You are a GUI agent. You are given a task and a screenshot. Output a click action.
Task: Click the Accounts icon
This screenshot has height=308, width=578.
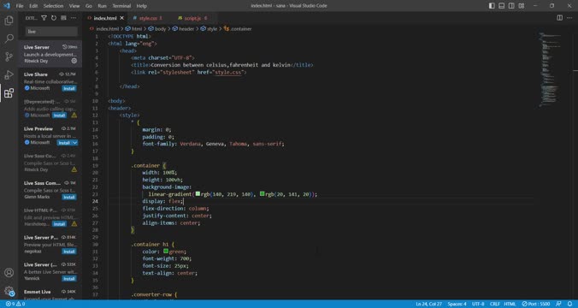click(9, 273)
